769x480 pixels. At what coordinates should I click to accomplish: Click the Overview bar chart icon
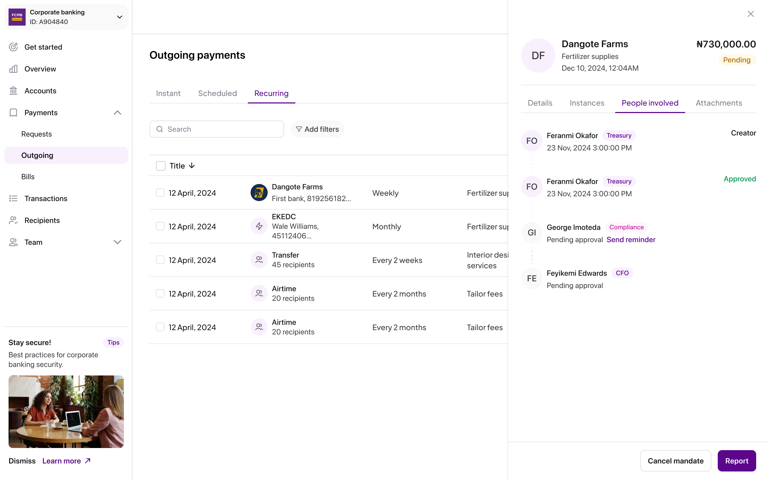[13, 69]
